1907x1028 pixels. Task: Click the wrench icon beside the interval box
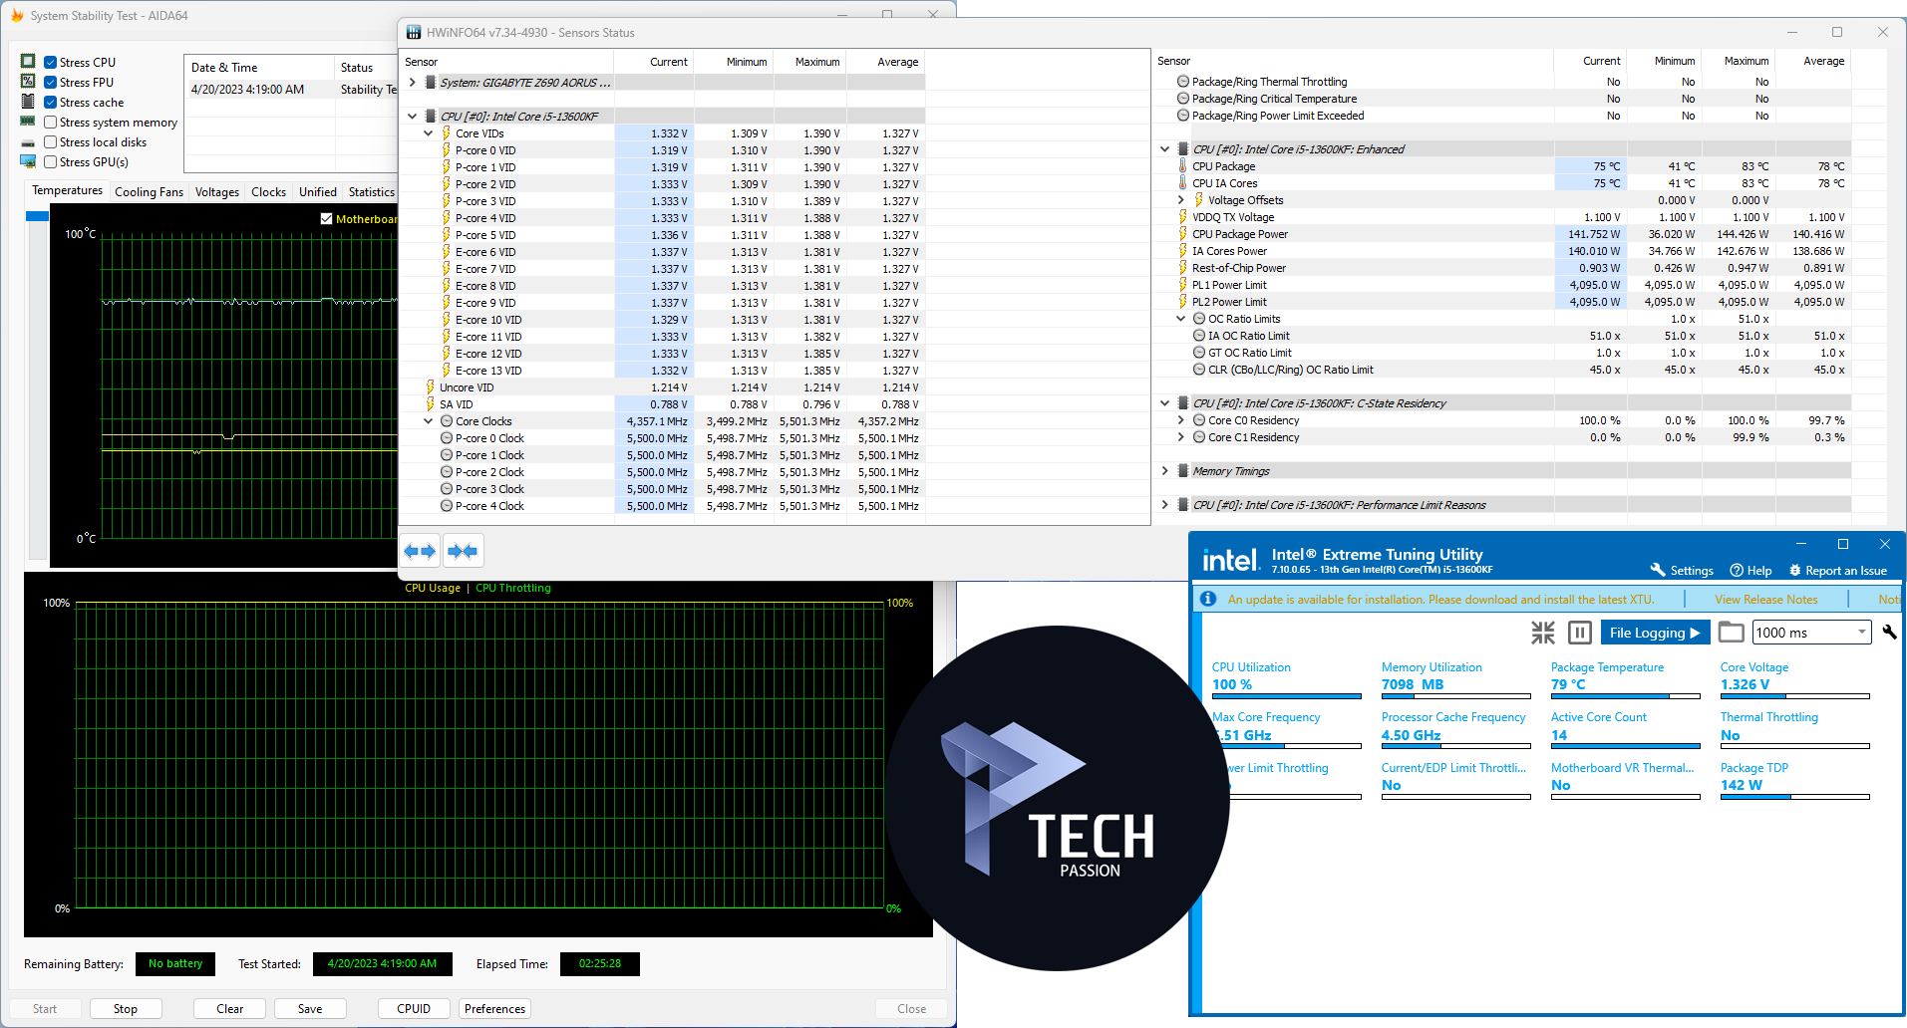1889,633
